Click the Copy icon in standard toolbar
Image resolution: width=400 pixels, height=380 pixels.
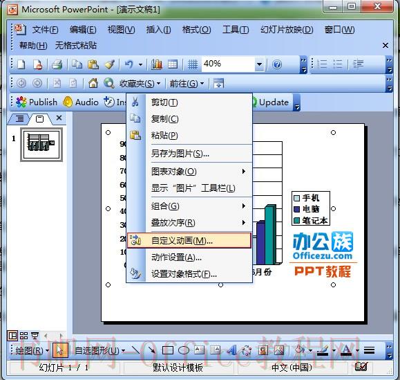click(77, 64)
